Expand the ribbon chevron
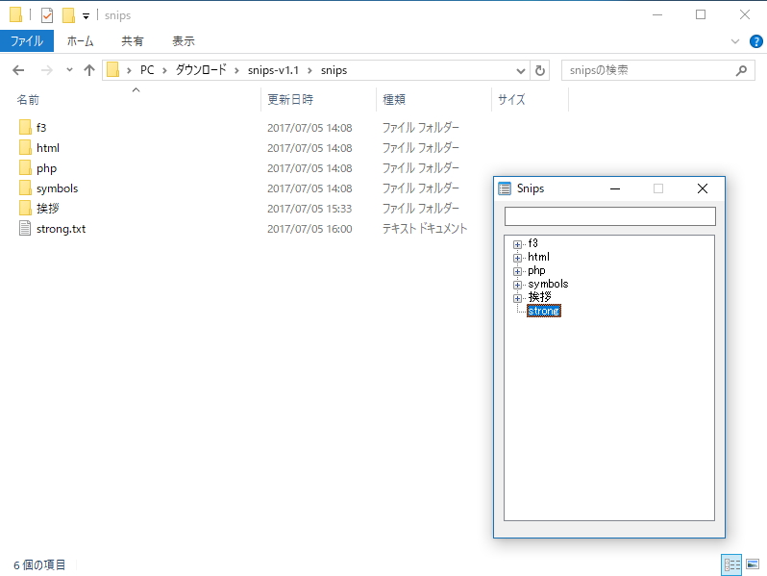This screenshot has width=767, height=576. tap(734, 41)
